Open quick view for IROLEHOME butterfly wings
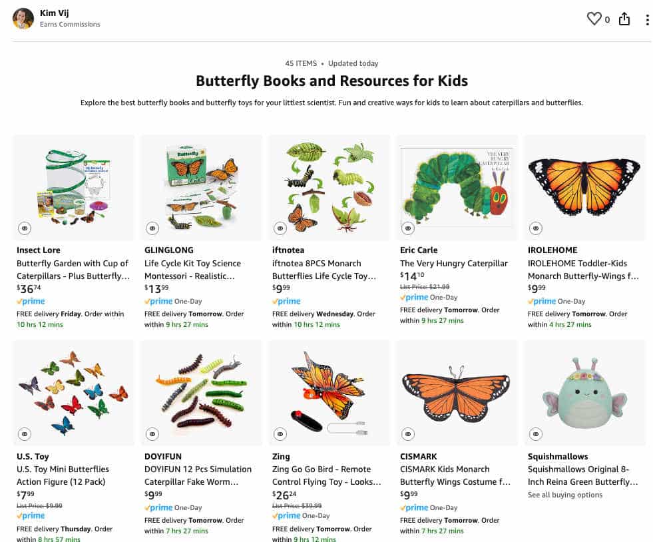 click(x=535, y=228)
